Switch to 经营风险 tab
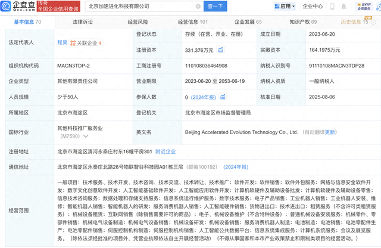The width and height of the screenshot is (381, 248). (x=138, y=22)
